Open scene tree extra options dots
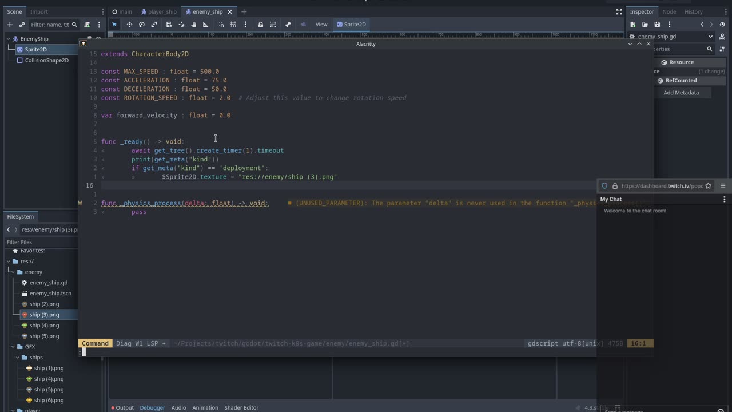The image size is (732, 412). click(x=99, y=25)
